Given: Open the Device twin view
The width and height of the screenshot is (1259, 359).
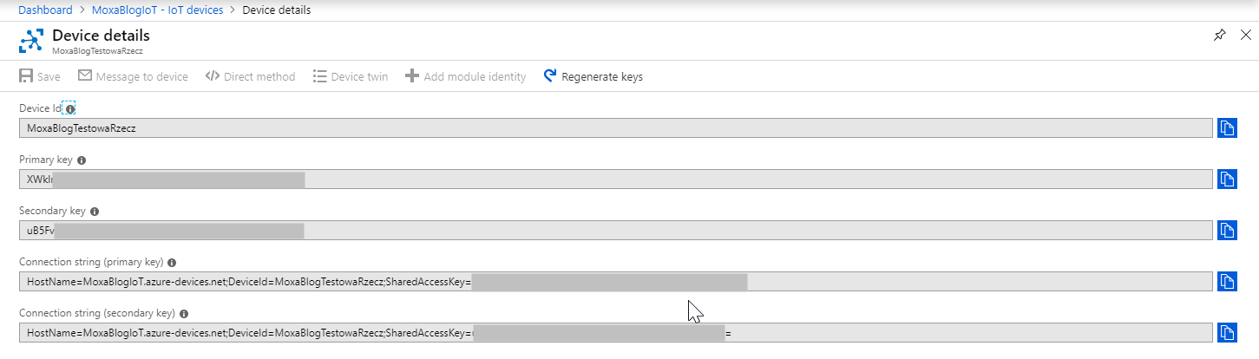Looking at the screenshot, I should (x=351, y=76).
